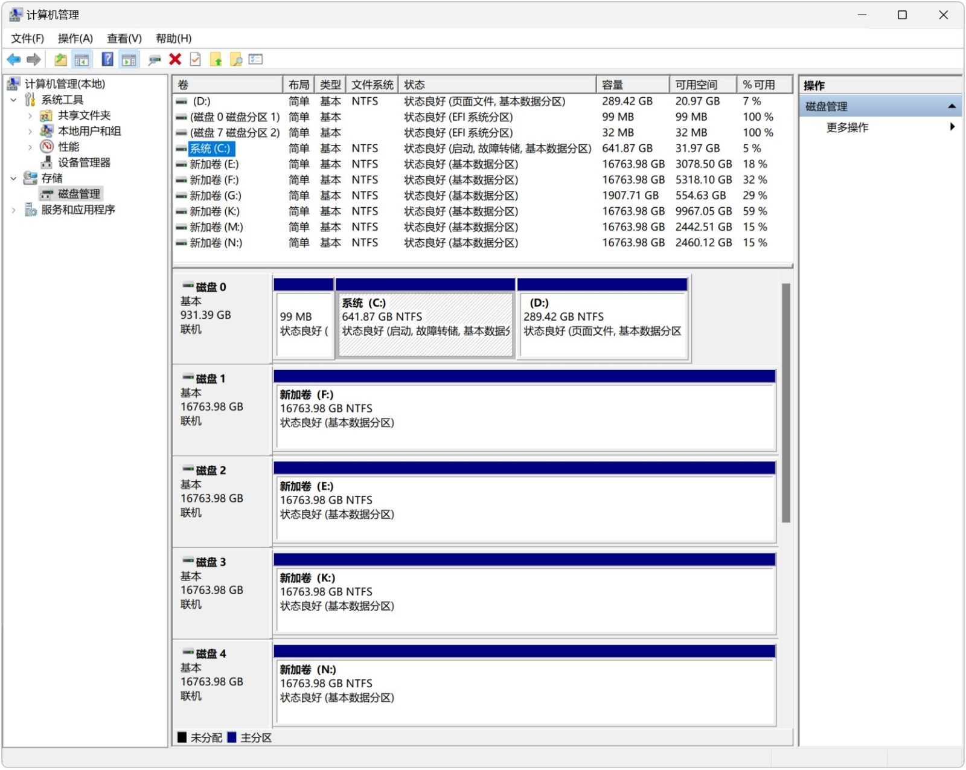This screenshot has height=770, width=966.
Task: Sort by the 容量 column header
Action: [x=632, y=85]
